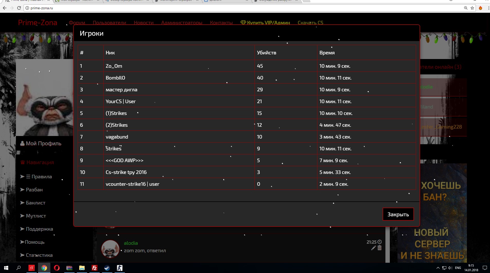Bookmark page with the star icon
490x273 pixels.
pyautogui.click(x=472, y=8)
